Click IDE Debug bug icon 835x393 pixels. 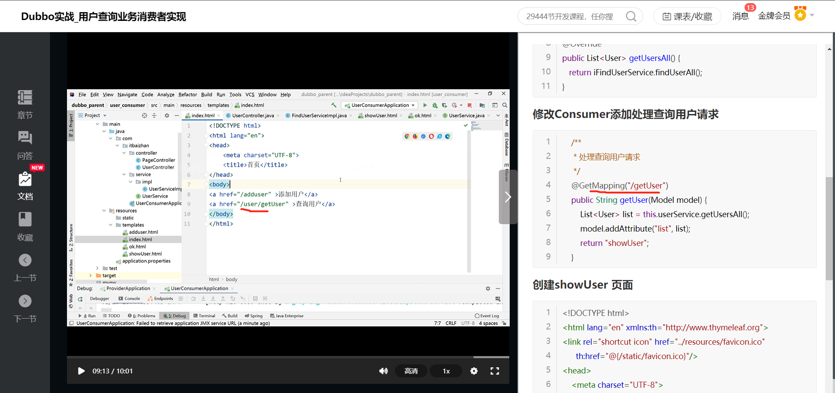434,105
